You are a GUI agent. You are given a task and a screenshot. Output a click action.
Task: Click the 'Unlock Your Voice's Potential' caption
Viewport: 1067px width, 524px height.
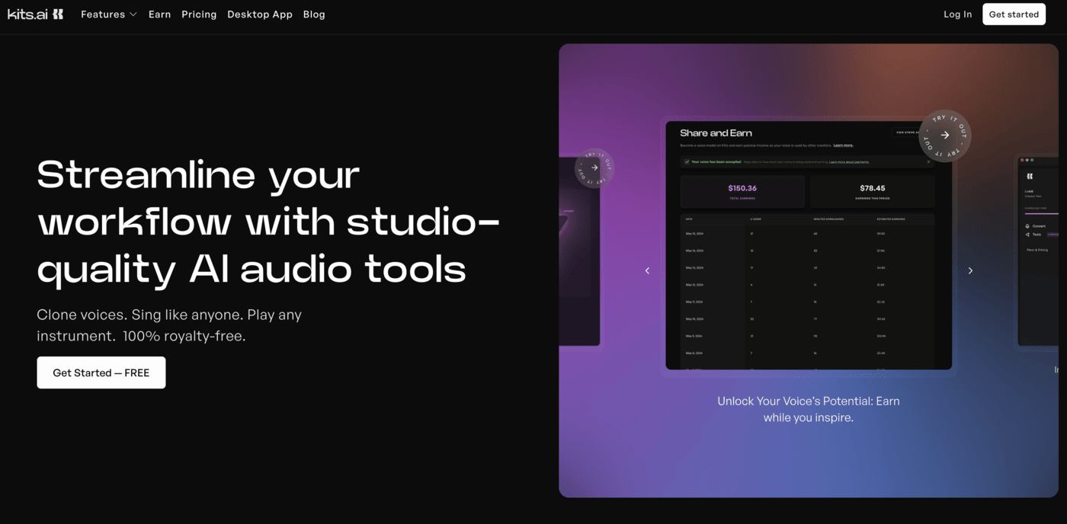pos(809,409)
